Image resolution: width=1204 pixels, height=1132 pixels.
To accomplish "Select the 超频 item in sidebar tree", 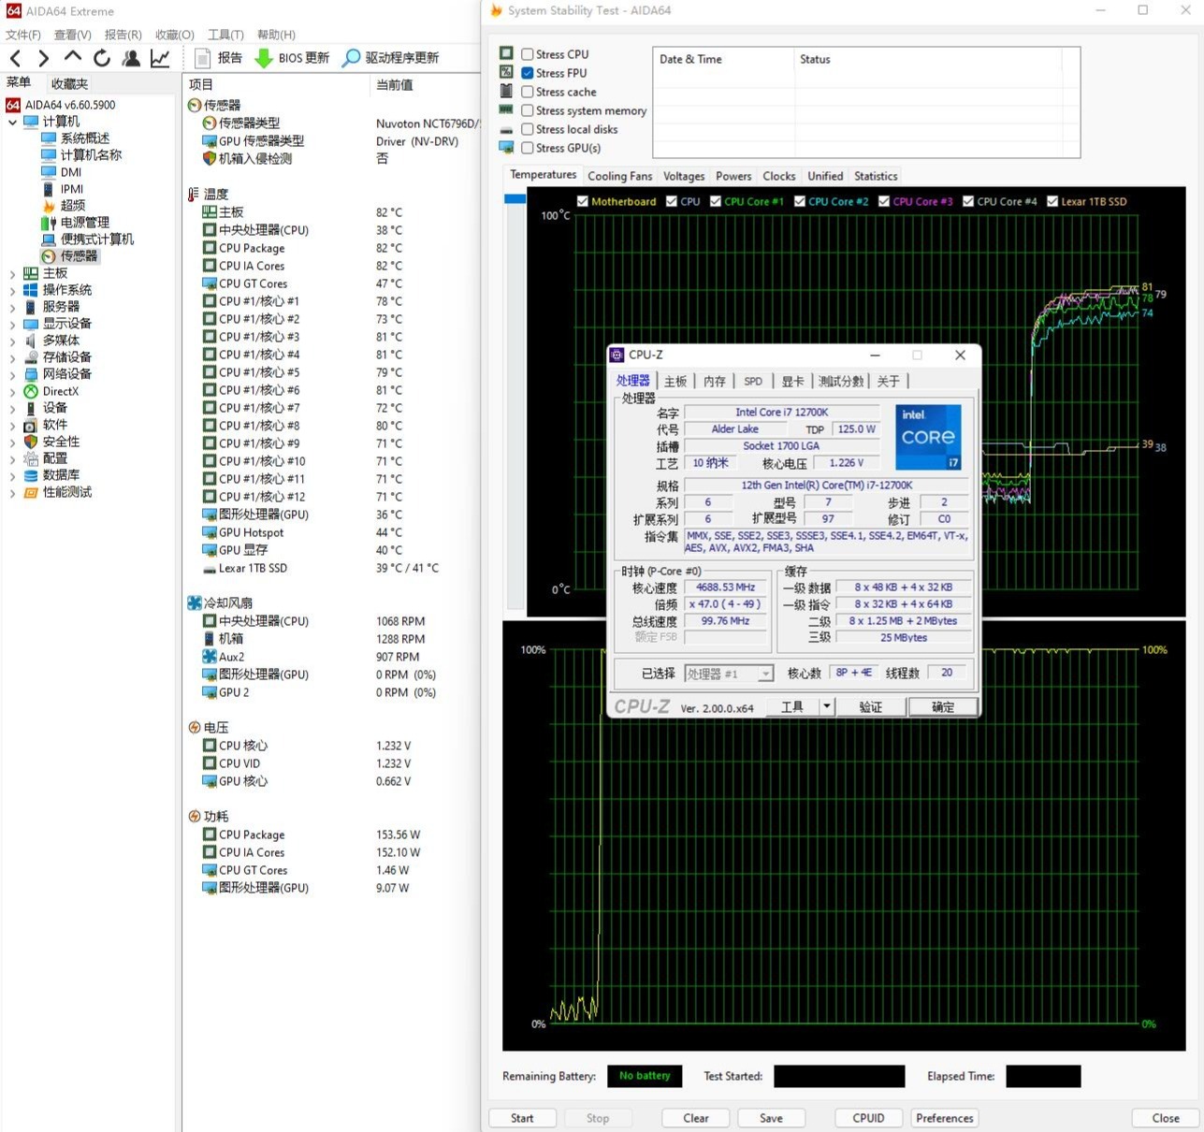I will (73, 205).
